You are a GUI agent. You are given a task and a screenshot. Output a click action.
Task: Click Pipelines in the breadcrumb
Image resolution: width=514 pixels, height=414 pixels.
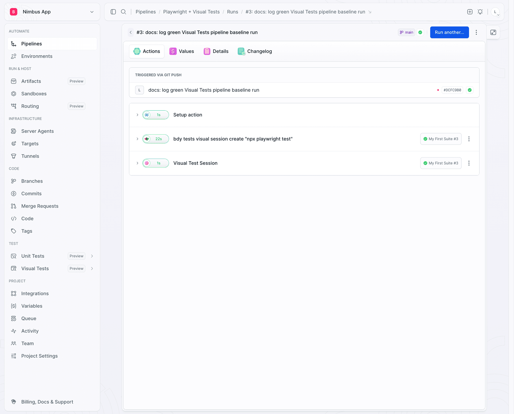click(146, 12)
